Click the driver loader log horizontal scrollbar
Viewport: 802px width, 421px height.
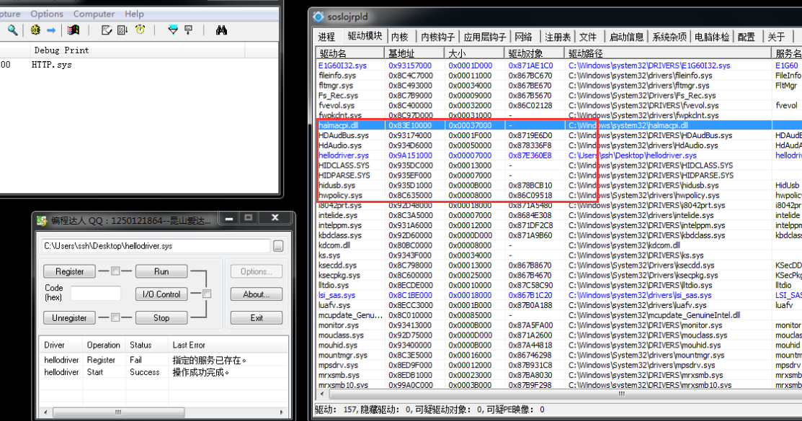point(119,412)
